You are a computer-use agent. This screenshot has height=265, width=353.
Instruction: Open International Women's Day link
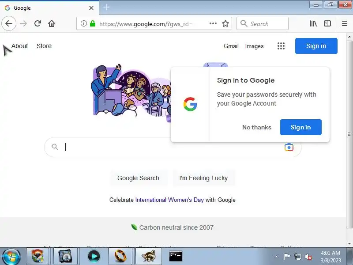tap(169, 200)
